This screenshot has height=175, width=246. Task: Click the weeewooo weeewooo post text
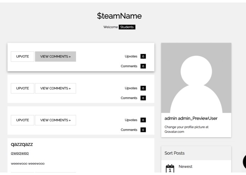click(x=28, y=164)
